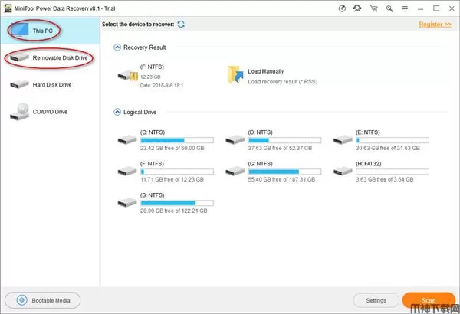Select This PC in the sidebar
The width and height of the screenshot is (460, 314).
click(x=41, y=31)
